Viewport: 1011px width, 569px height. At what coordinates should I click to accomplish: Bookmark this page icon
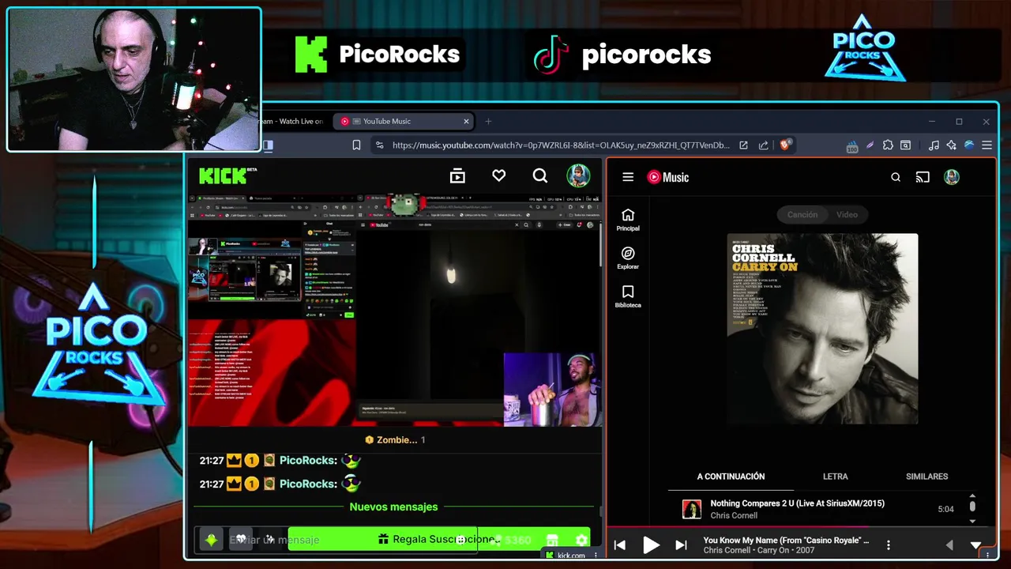[356, 145]
